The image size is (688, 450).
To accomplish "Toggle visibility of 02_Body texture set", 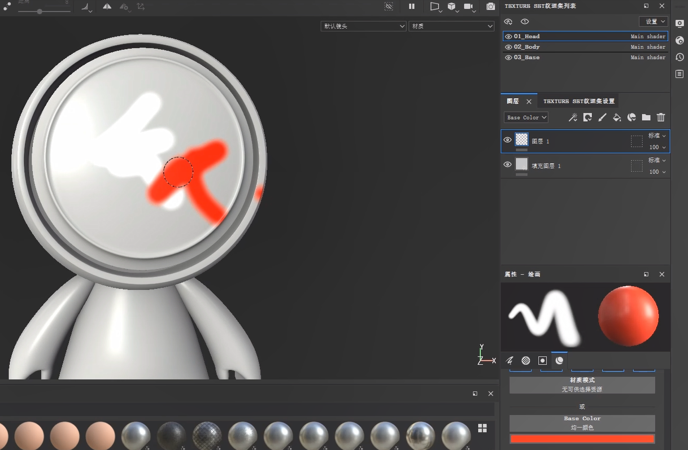I will [508, 47].
